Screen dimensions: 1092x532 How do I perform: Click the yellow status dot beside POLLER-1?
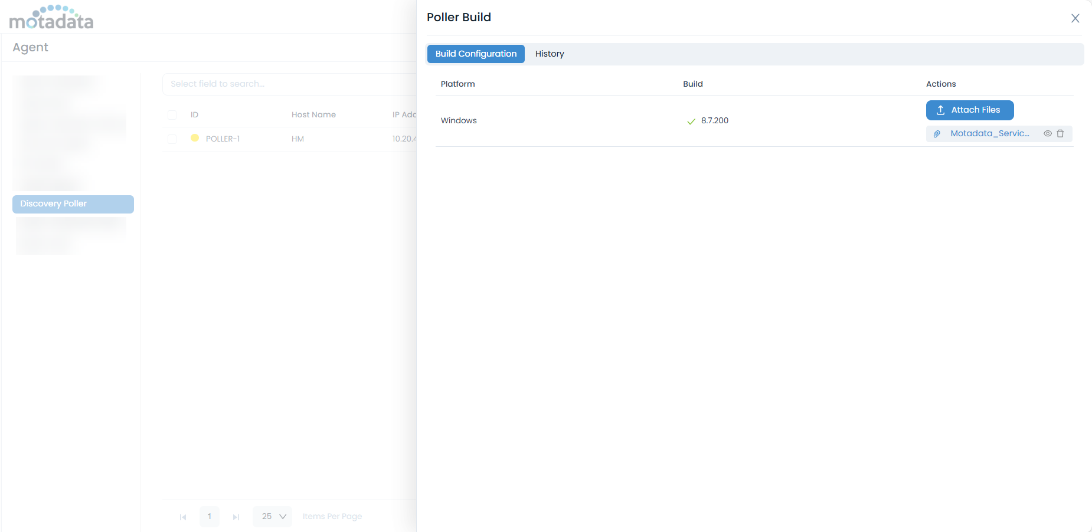pyautogui.click(x=195, y=138)
